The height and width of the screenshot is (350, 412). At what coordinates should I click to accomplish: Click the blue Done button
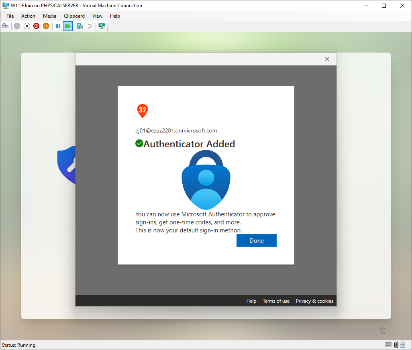(257, 240)
